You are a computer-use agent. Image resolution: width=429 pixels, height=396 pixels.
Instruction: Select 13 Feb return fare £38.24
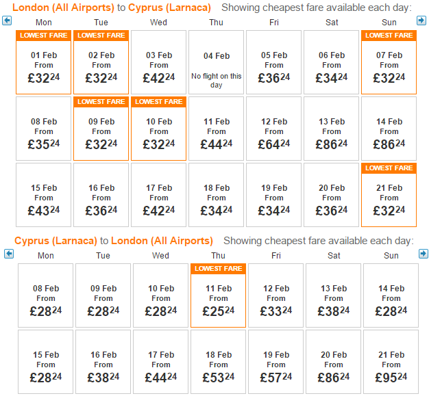click(x=333, y=295)
